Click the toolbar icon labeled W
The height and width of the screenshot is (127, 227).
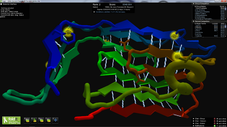click(41, 120)
